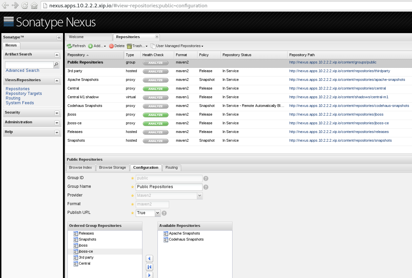Open Repositories link in sidebar
Image resolution: width=412 pixels, height=278 pixels.
pyautogui.click(x=18, y=89)
